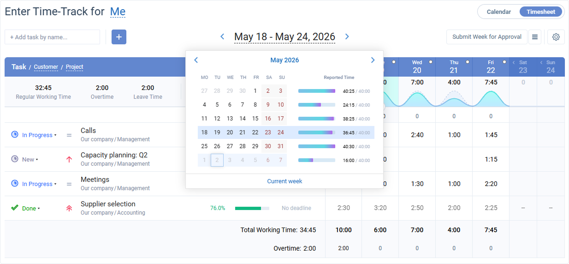The width and height of the screenshot is (569, 264).
Task: Go to next week with the right arrow beside date range
Action: (x=347, y=36)
